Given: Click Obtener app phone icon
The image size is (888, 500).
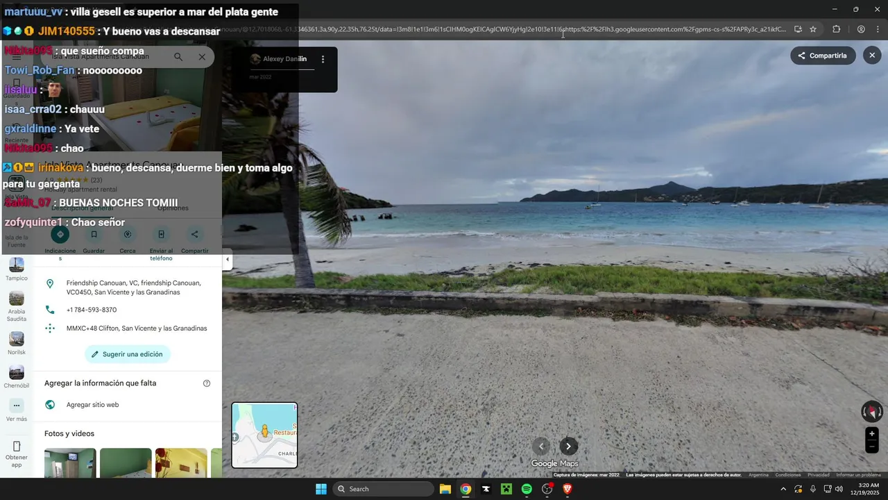Looking at the screenshot, I should tap(17, 447).
